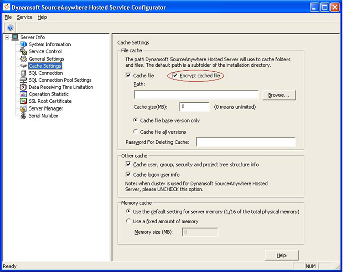
Task: Click the help question mark toolbar icon
Action: pos(10,28)
